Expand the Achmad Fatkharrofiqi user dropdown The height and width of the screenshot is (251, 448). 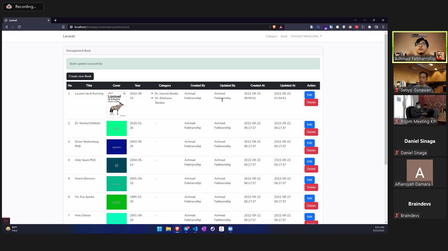[x=306, y=36]
